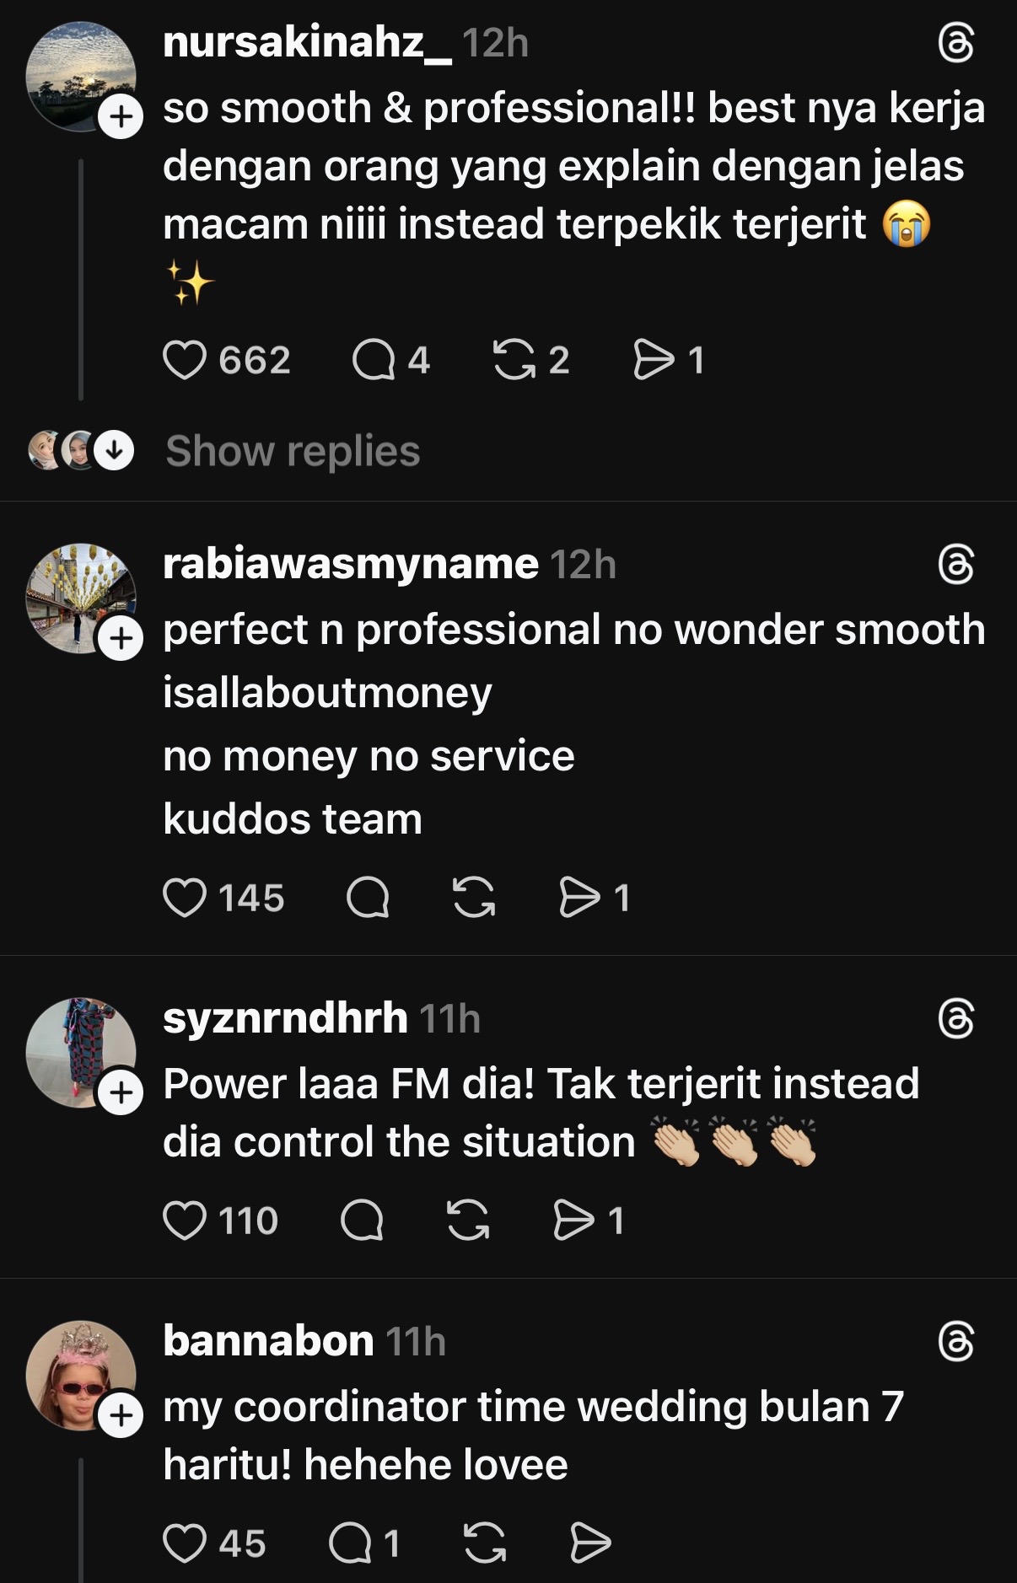Reply to rabiawasmyname's comment
Viewport: 1017px width, 1583px height.
tap(368, 898)
